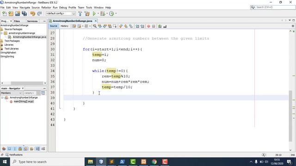Open the Tools menu

coord(89,7)
